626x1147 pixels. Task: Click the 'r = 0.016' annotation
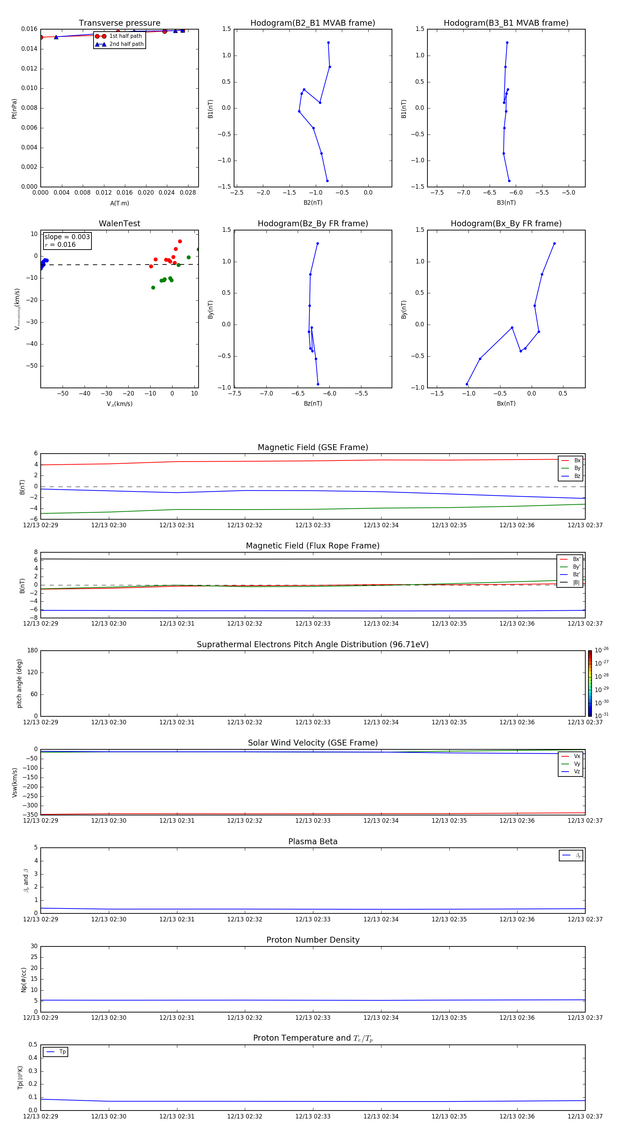[x=60, y=244]
